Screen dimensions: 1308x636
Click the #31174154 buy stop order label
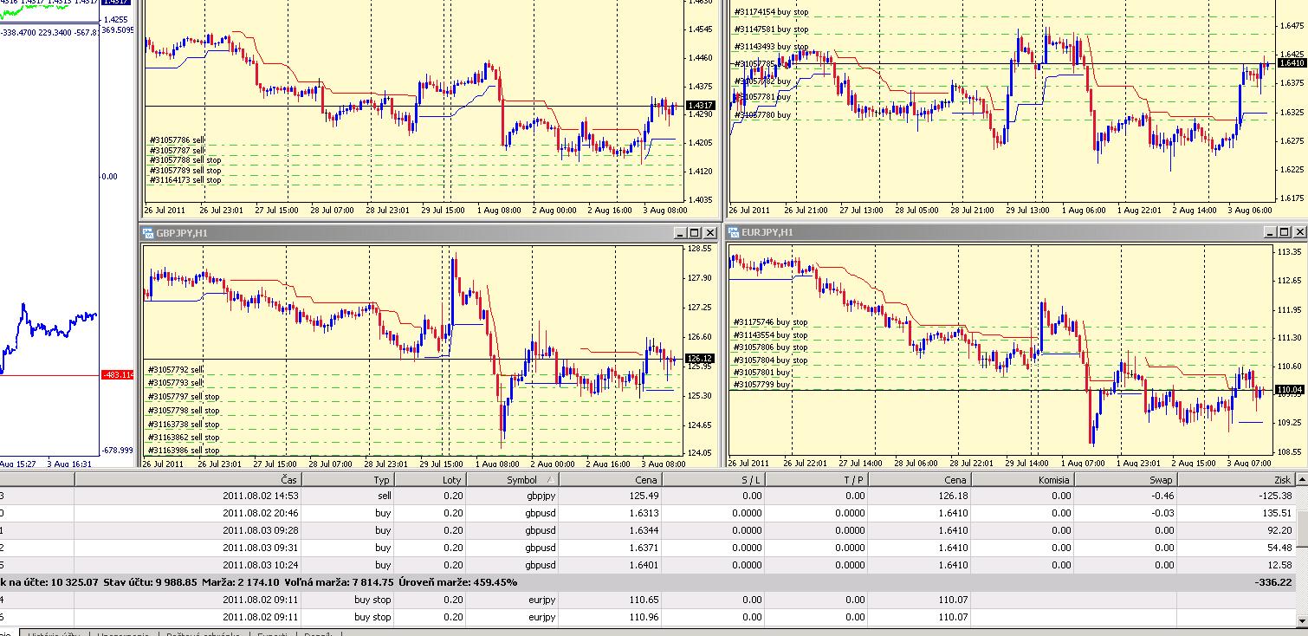pos(771,12)
